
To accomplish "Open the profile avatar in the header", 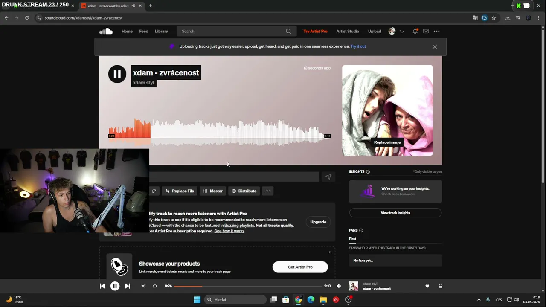I will point(392,31).
